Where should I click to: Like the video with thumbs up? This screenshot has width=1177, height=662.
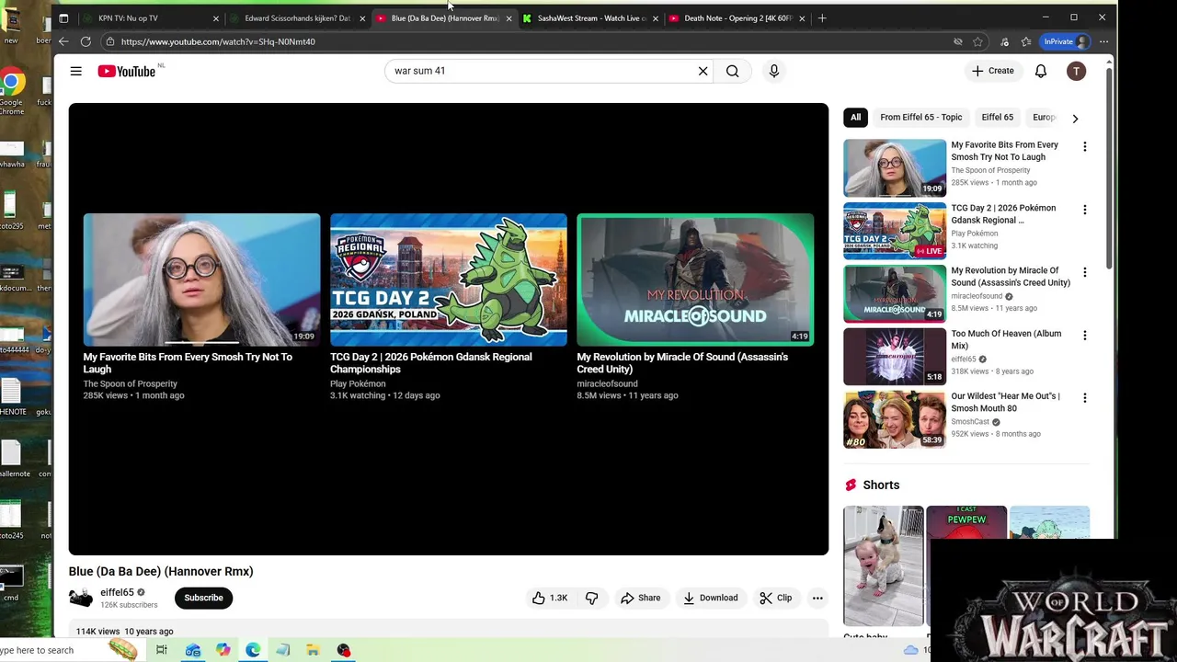(550, 598)
